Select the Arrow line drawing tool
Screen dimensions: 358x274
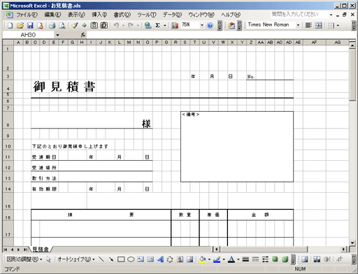pyautogui.click(x=111, y=259)
